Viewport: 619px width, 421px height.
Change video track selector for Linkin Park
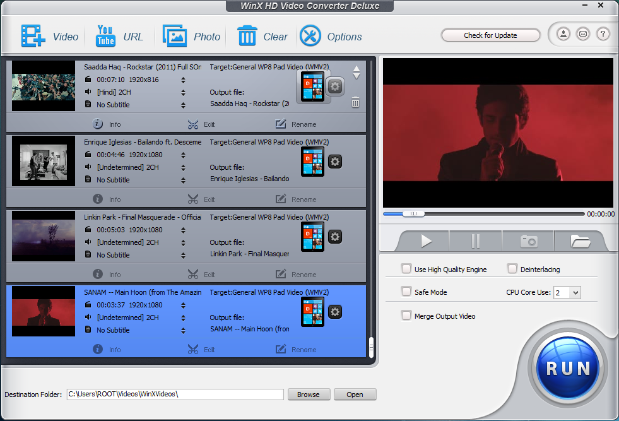pyautogui.click(x=183, y=230)
